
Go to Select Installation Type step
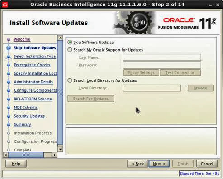(x=35, y=57)
